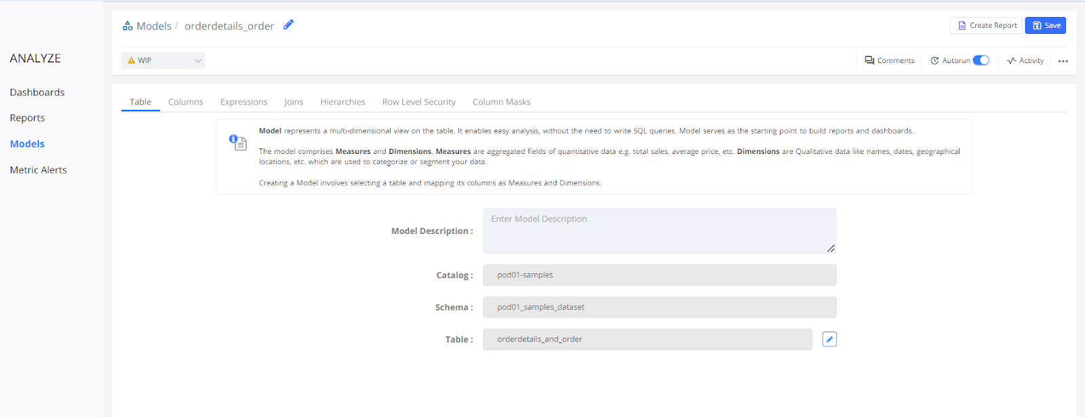The width and height of the screenshot is (1085, 417).
Task: Click the info document icon
Action: point(238,142)
